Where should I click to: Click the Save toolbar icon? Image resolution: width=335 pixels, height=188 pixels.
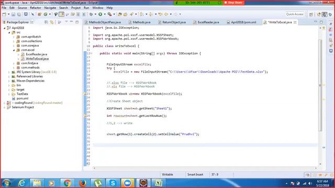[x=13, y=14]
